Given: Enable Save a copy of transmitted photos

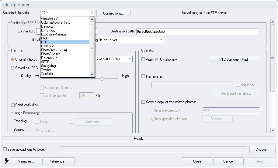Looking at the screenshot, I should coord(143,102).
